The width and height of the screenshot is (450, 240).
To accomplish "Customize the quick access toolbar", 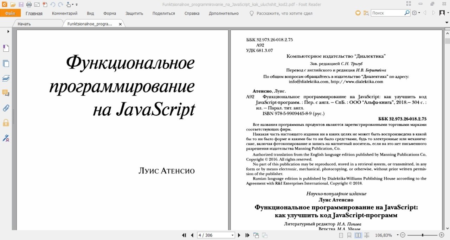I will tap(77, 5).
